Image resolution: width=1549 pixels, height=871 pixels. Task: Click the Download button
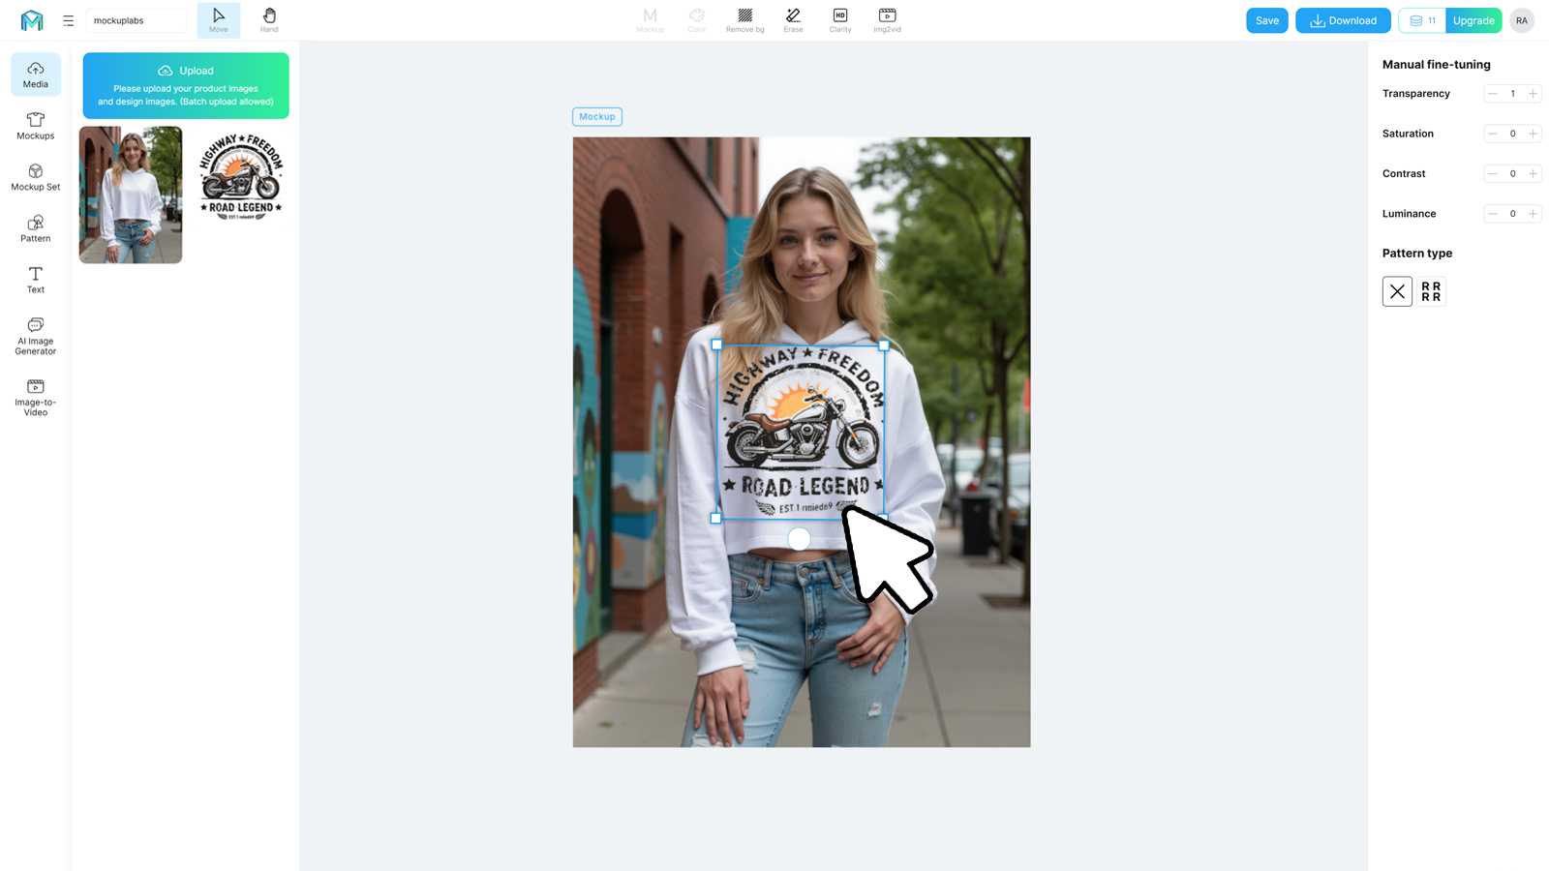click(1343, 20)
